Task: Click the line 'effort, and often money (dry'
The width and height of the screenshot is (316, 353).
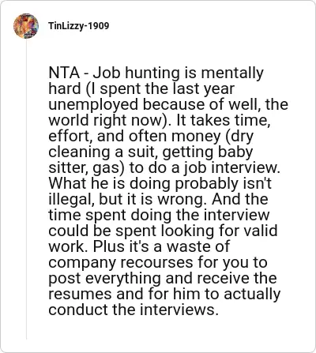Action: pyautogui.click(x=151, y=137)
